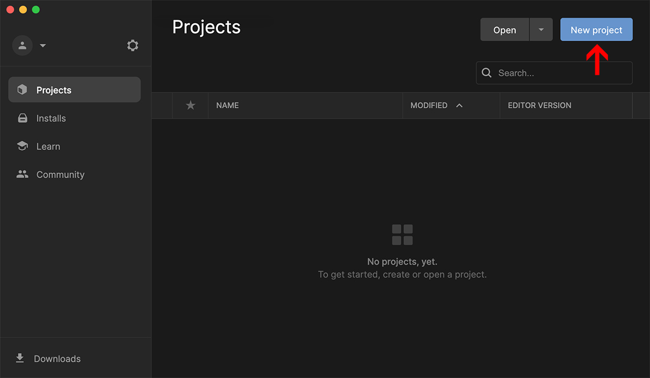Click the user account avatar icon

point(22,45)
